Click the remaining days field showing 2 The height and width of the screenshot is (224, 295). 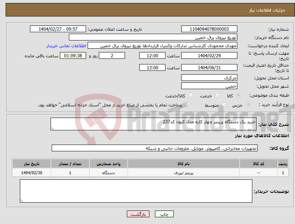pos(112,55)
